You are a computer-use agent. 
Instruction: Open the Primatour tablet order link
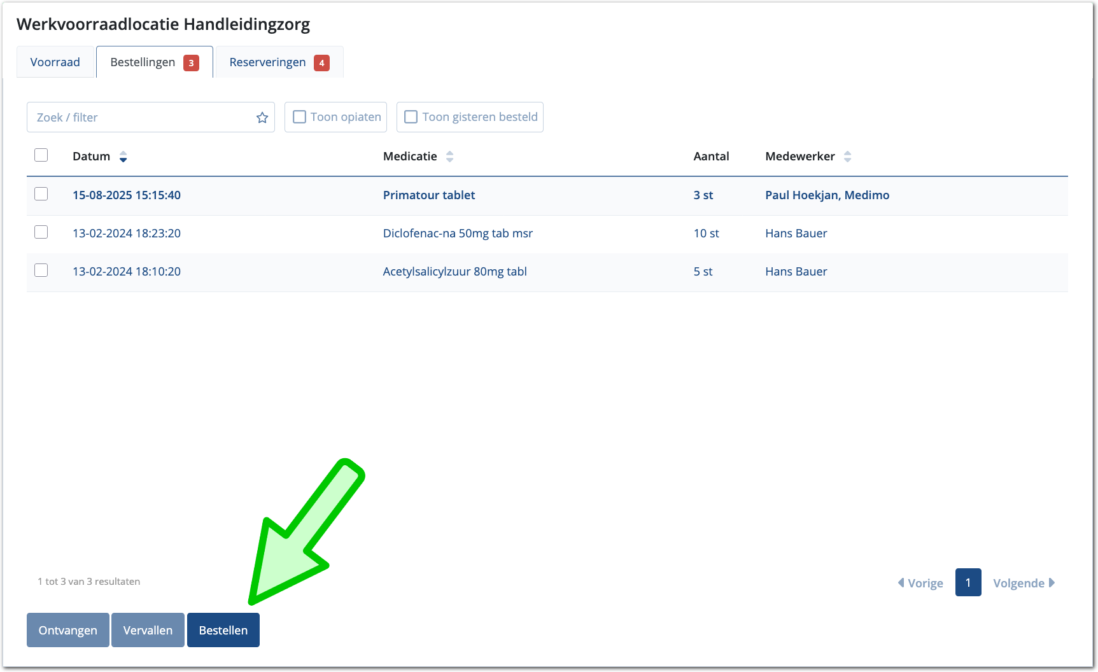(x=428, y=195)
